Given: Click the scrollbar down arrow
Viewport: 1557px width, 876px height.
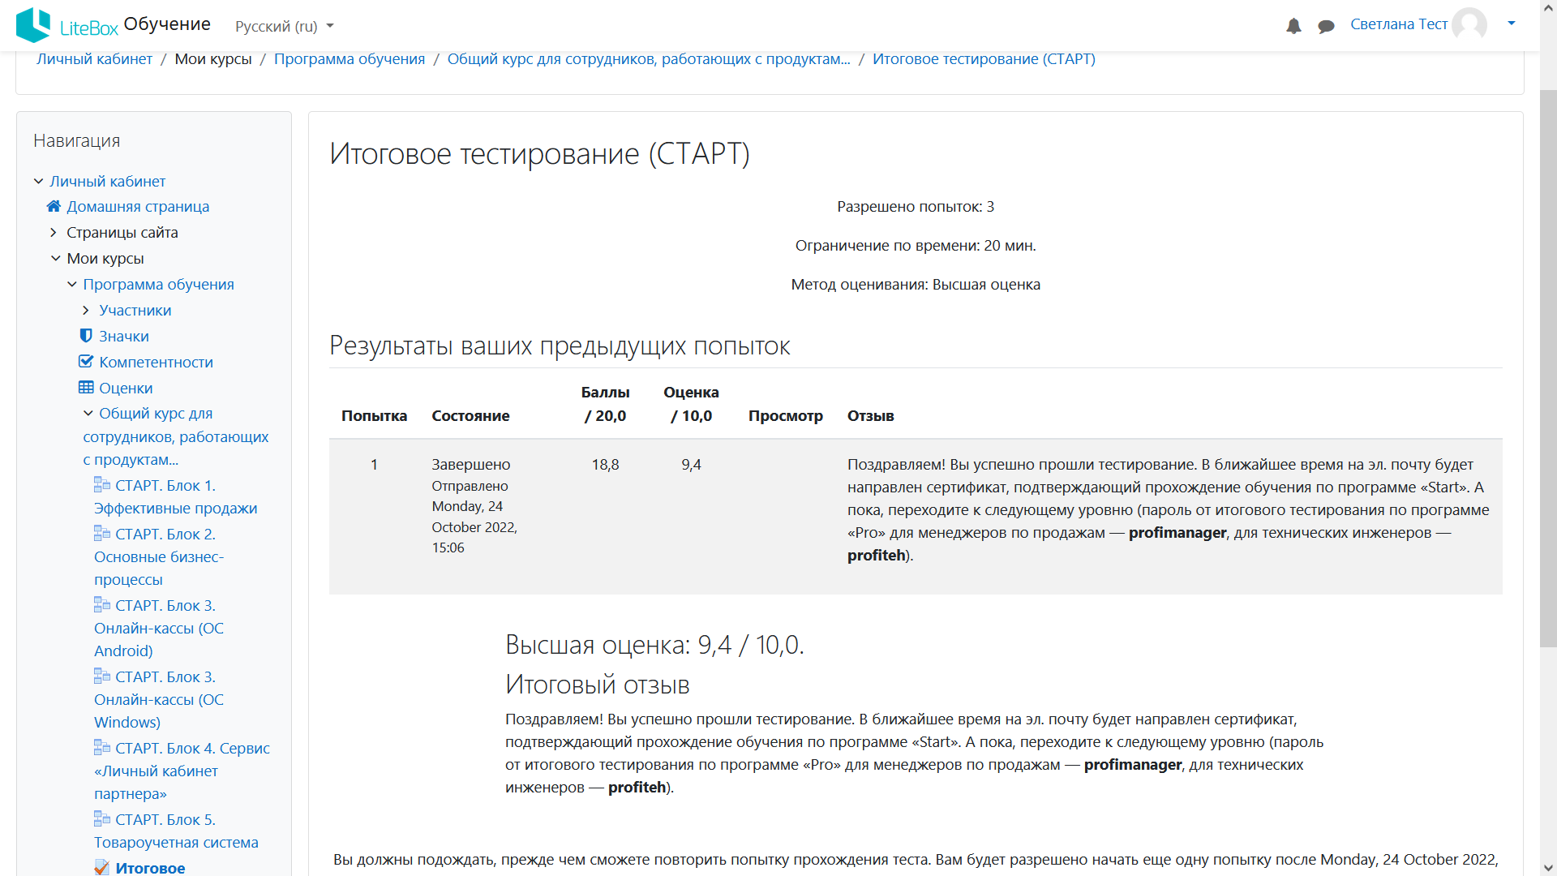Looking at the screenshot, I should pos(1547,868).
